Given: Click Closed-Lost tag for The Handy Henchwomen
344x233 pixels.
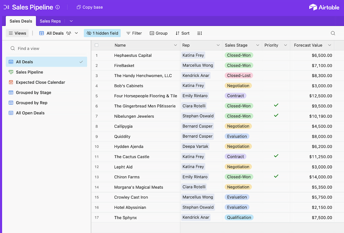Looking at the screenshot, I should 239,76.
